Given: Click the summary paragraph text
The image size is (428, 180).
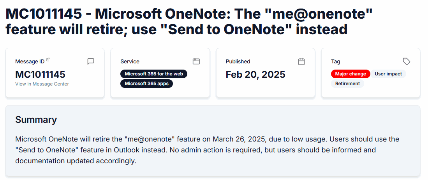Looking at the screenshot, I should [x=207, y=150].
